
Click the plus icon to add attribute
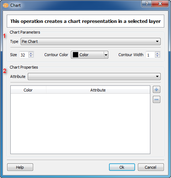pyautogui.click(x=156, y=89)
